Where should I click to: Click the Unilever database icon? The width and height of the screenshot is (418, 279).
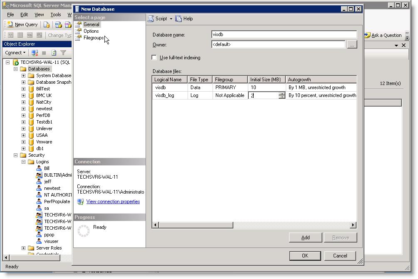point(31,129)
